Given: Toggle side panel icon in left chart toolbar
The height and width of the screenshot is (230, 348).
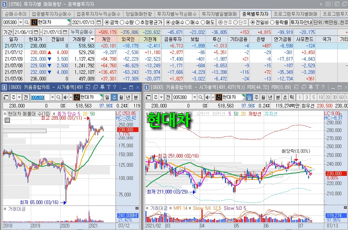Looking at the screenshot, I should coord(6,97).
